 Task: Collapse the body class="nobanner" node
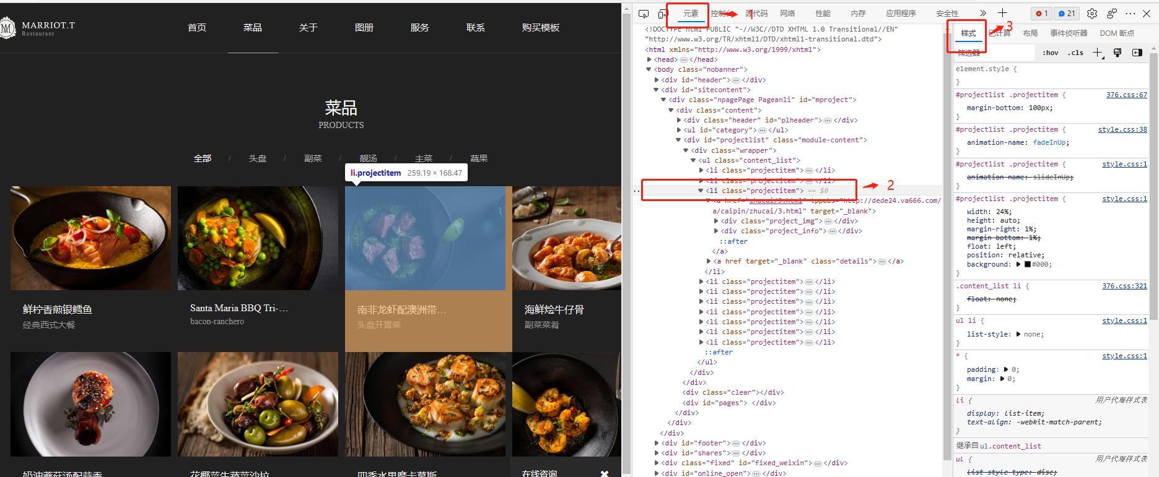pos(649,70)
